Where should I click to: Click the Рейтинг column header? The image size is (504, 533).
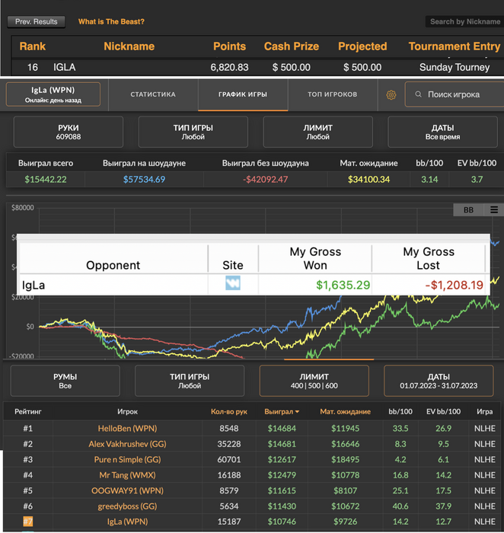point(28,412)
